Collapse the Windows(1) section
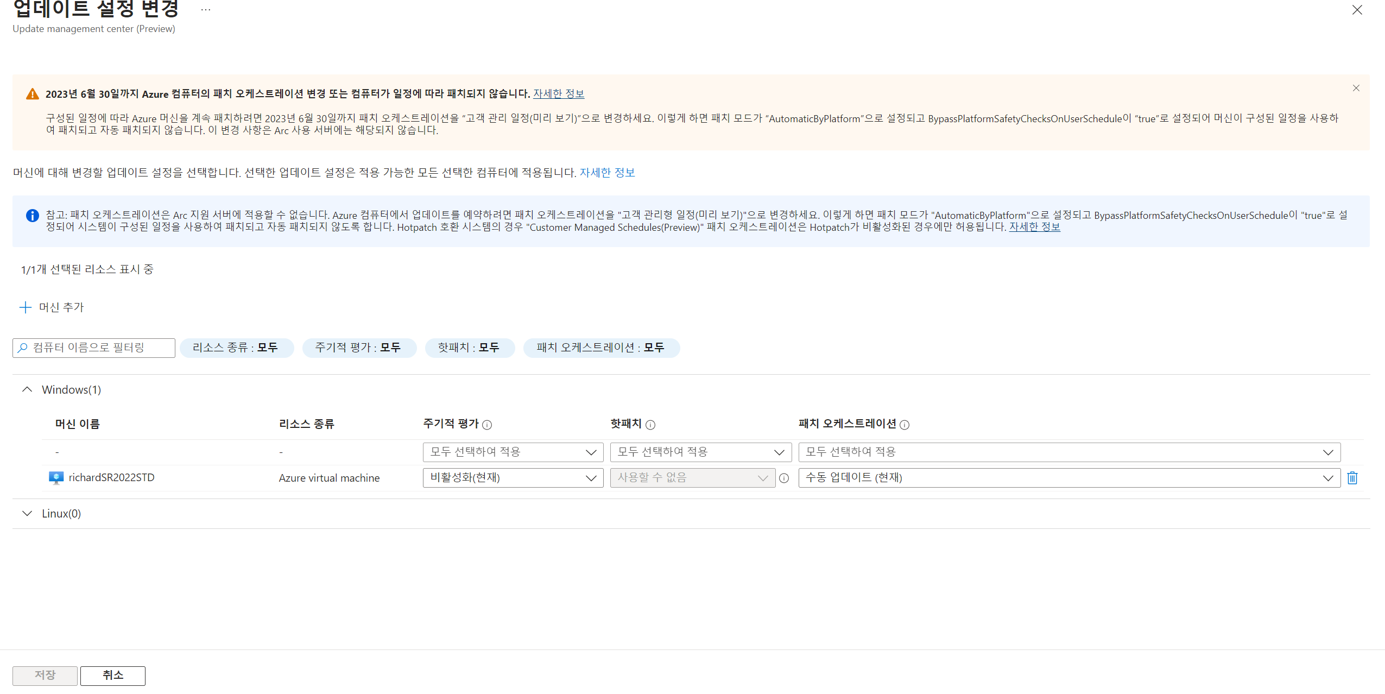The width and height of the screenshot is (1385, 694). (27, 389)
